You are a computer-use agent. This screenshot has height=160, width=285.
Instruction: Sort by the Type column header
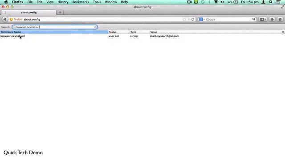click(139, 32)
